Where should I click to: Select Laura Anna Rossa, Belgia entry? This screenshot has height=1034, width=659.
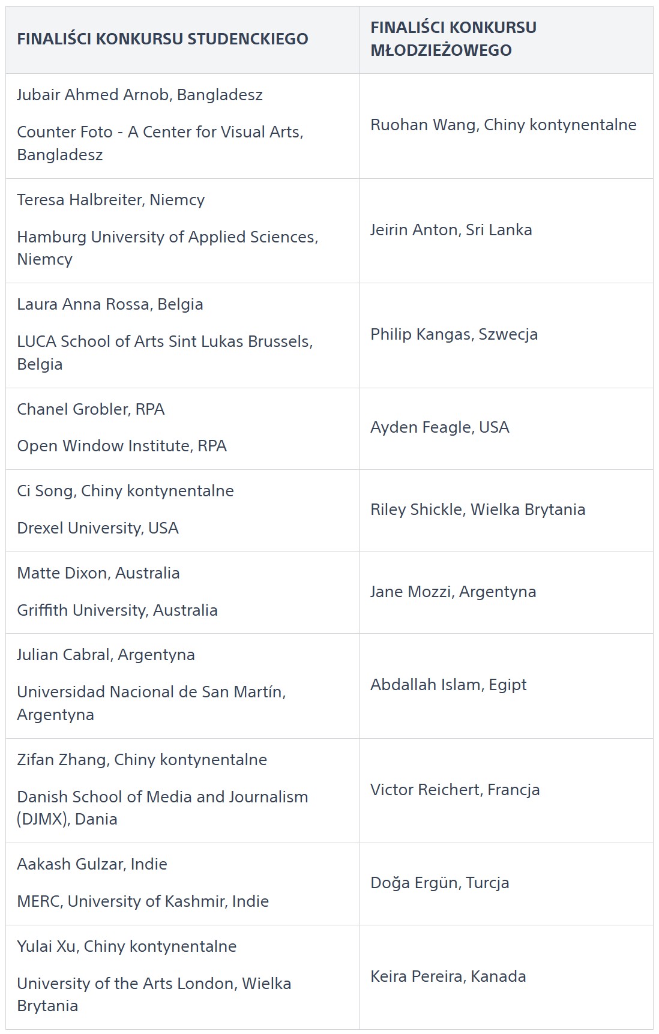(x=110, y=304)
